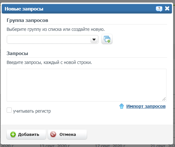Create a new query group icon
Screen dimensions: 175x147
[x=107, y=39]
